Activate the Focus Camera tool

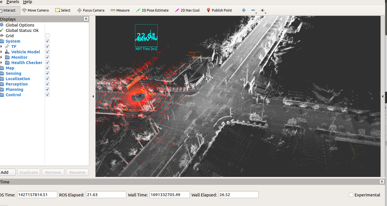click(91, 10)
